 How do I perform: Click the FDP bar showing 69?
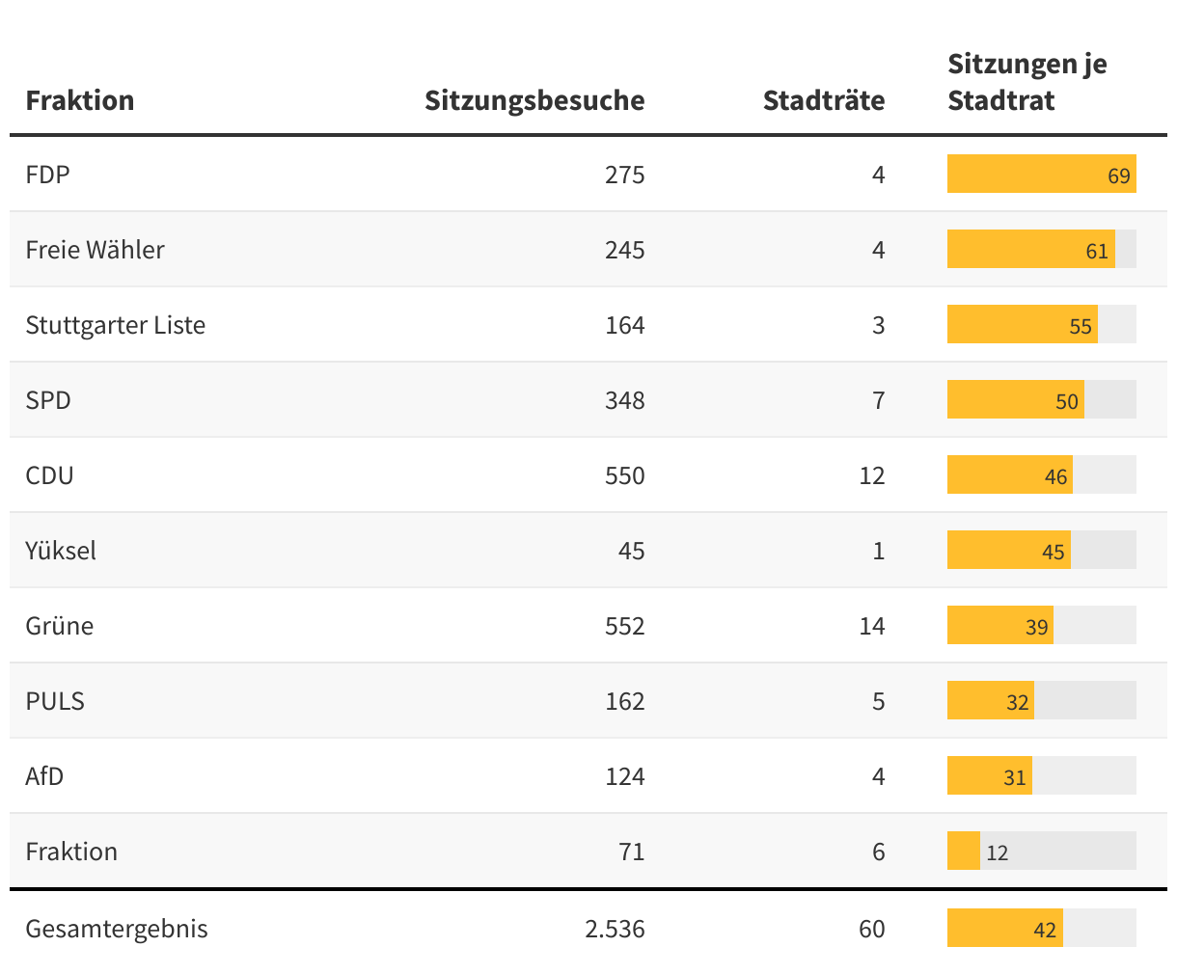coord(1041,175)
